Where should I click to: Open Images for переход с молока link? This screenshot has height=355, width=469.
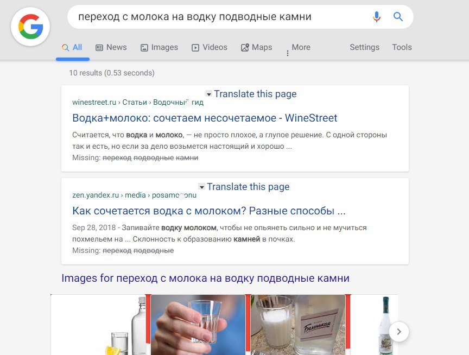tap(205, 278)
